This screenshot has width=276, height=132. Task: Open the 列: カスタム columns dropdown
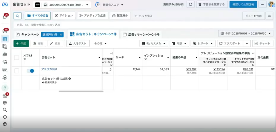pyautogui.click(x=154, y=43)
